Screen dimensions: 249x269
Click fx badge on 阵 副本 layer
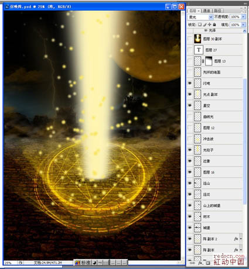[236, 250]
